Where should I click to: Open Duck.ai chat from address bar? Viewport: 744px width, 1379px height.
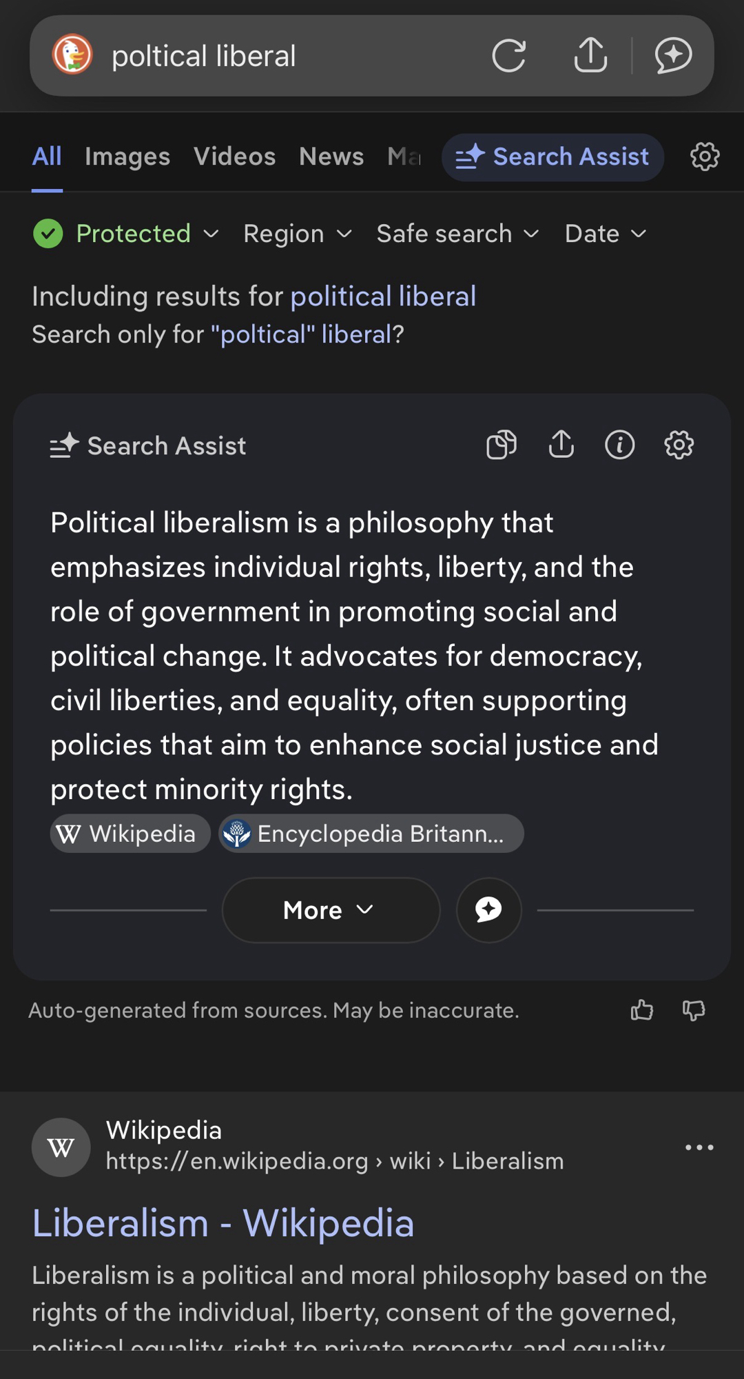[673, 56]
